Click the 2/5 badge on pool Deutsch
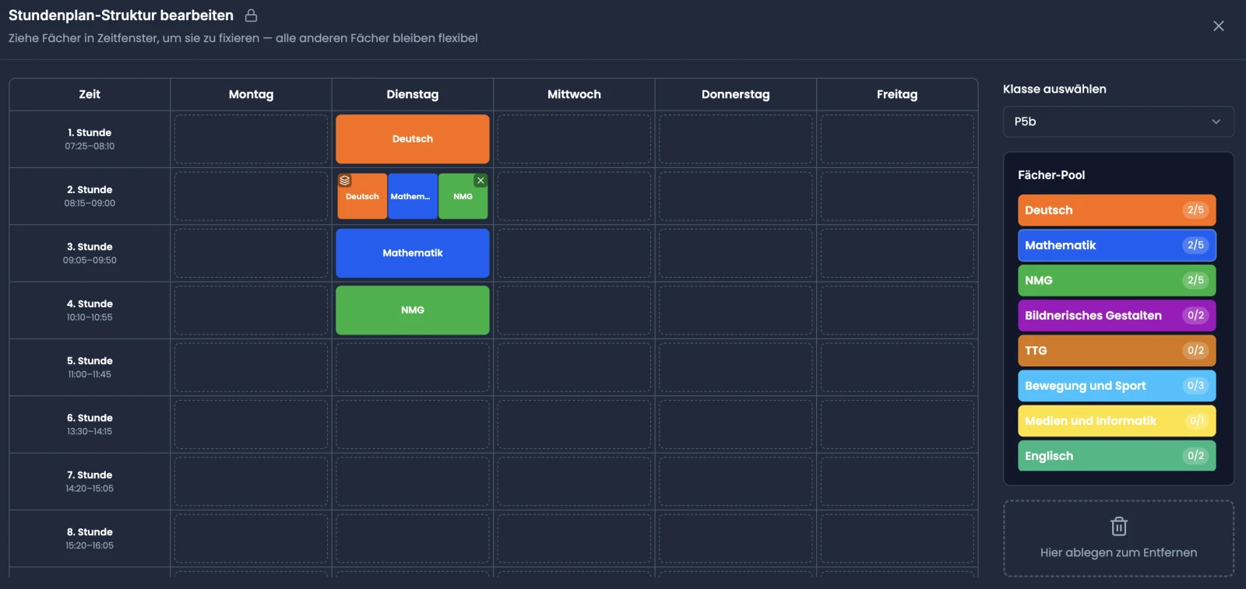The height and width of the screenshot is (589, 1246). click(x=1195, y=210)
